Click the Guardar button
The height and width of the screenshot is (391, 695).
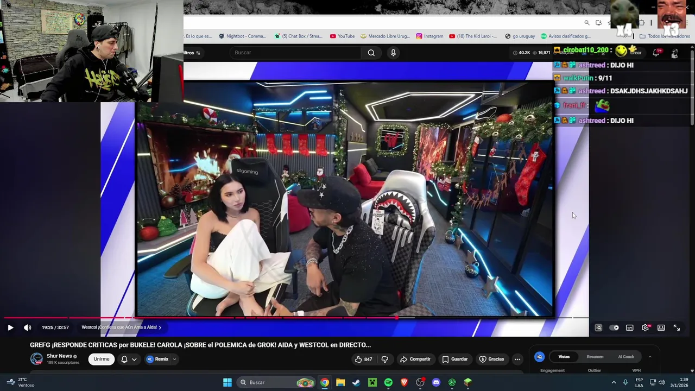455,359
